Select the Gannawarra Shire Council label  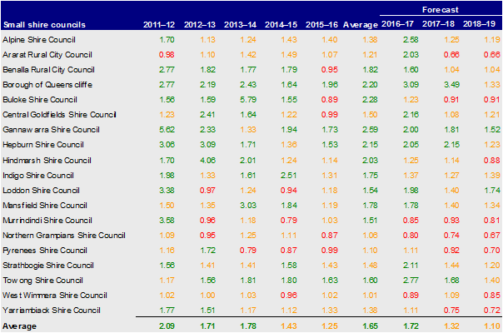tap(52, 130)
